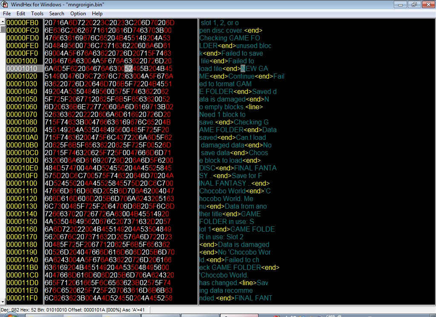The image size is (436, 317).
Task: Click text 'Chocobo World<end>'C'
Action: click(x=235, y=191)
